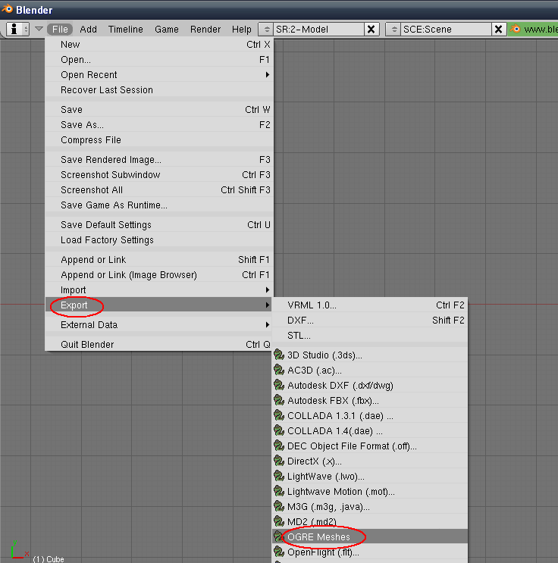Expand the Open Recent submenu
558x563 pixels.
pos(159,75)
